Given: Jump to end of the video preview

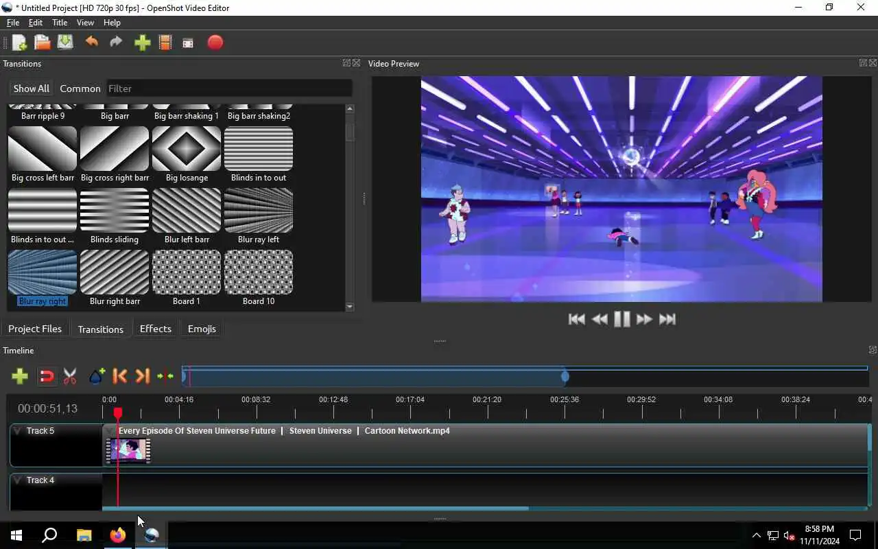Looking at the screenshot, I should pyautogui.click(x=667, y=319).
